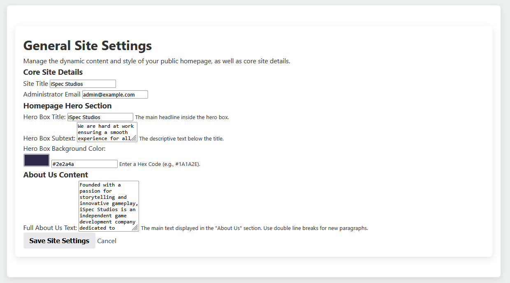Click the "Hero Box Subtext:" label
The width and height of the screenshot is (510, 283).
pos(49,138)
